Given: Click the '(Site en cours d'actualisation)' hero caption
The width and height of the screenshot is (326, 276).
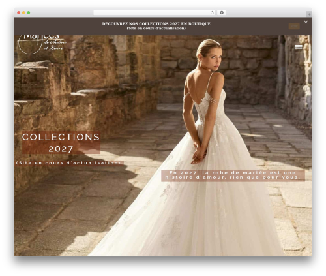Looking at the screenshot, I should [x=68, y=163].
